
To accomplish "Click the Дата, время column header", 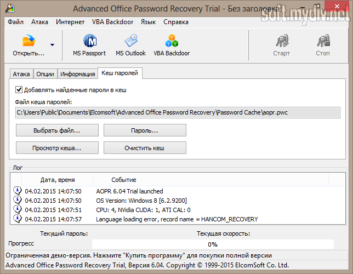I will (58, 180).
